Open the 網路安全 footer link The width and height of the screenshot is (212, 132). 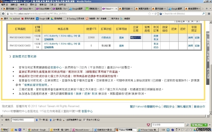(169, 107)
